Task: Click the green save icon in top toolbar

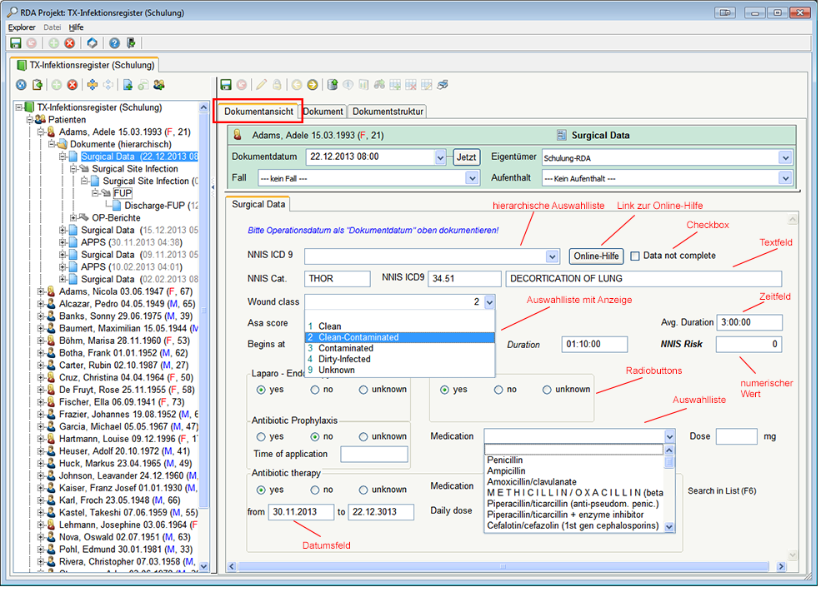Action: [x=15, y=42]
